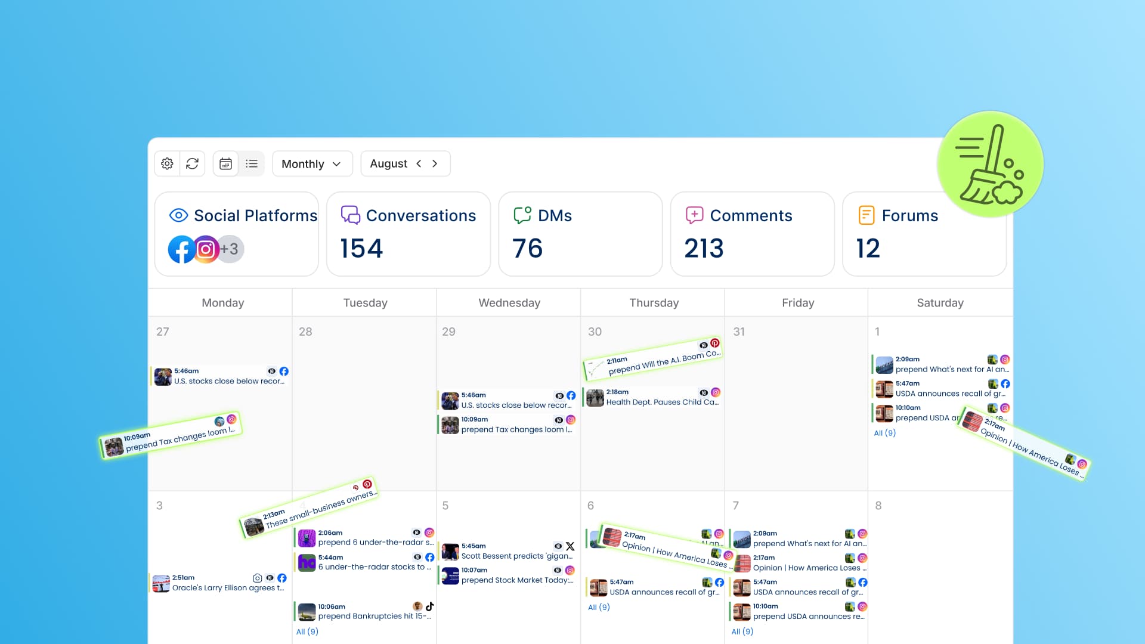The image size is (1145, 644).
Task: Click the Comments panel icon
Action: tap(694, 215)
